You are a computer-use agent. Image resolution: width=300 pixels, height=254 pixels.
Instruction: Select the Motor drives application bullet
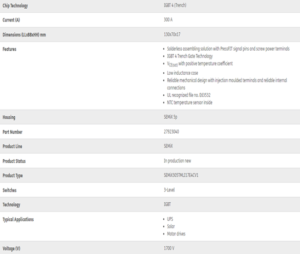click(x=176, y=234)
